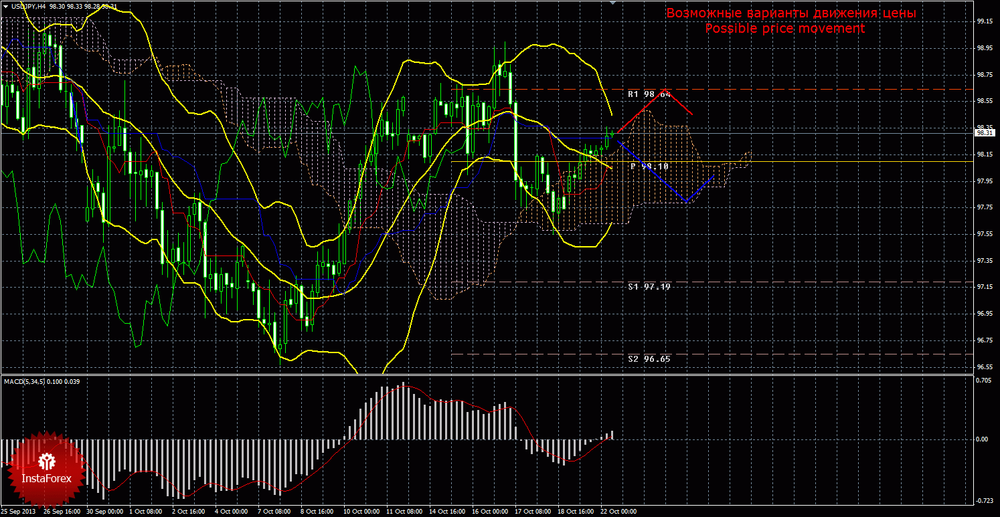1000x517 pixels.
Task: Click the 98.95 price scale label
Action: pos(985,48)
